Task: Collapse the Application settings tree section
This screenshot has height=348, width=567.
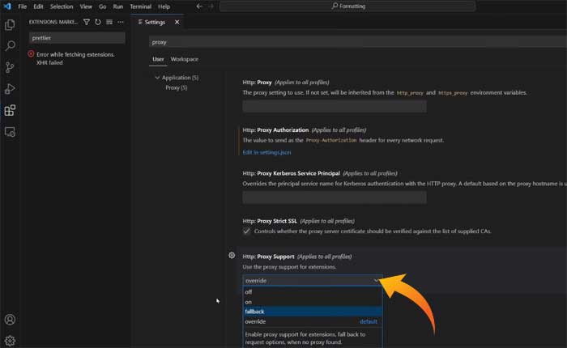Action: pyautogui.click(x=156, y=78)
